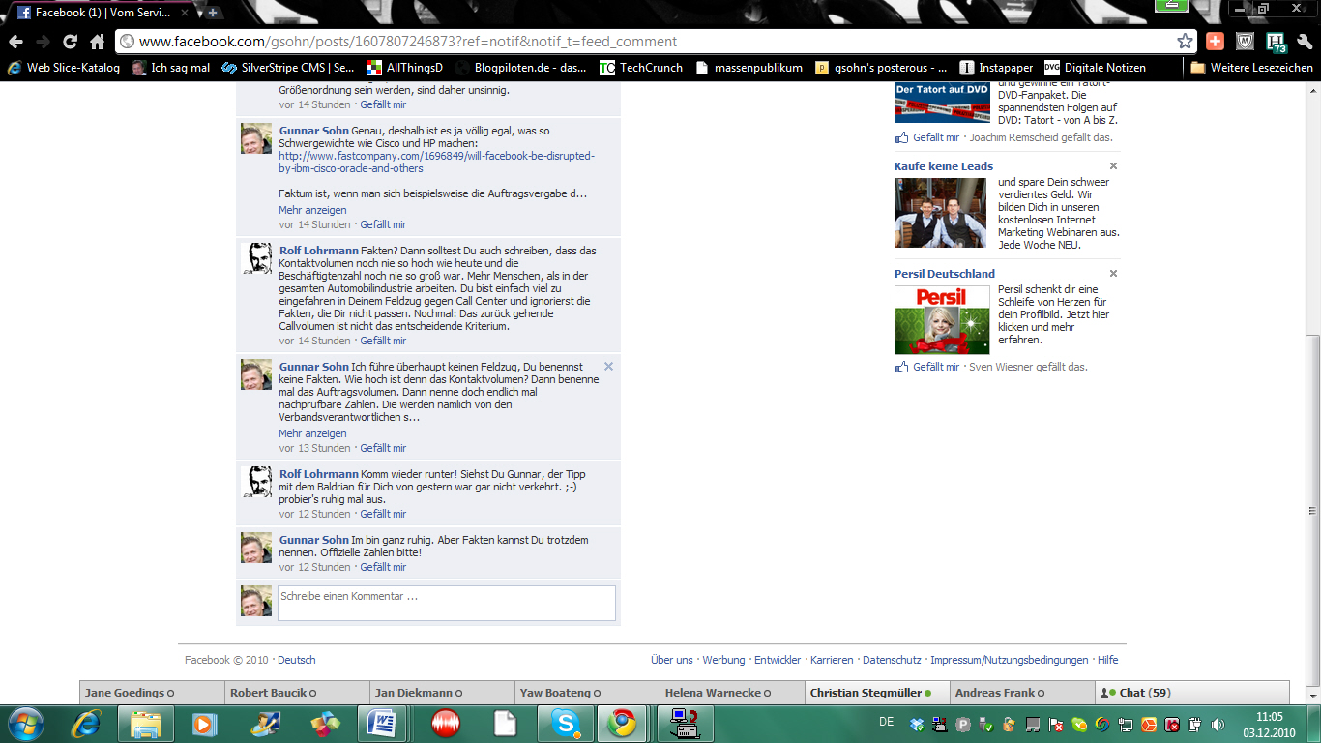
Task: Dismiss the Kaufe keine Leads ad
Action: [1113, 166]
